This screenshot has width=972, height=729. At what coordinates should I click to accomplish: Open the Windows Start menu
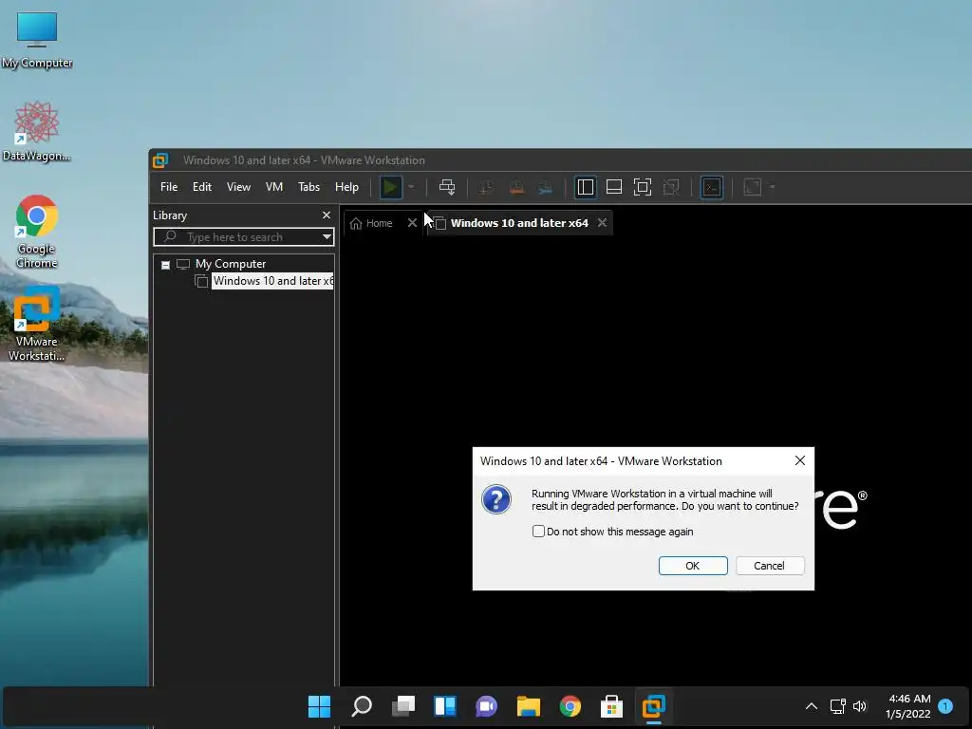[x=319, y=706]
